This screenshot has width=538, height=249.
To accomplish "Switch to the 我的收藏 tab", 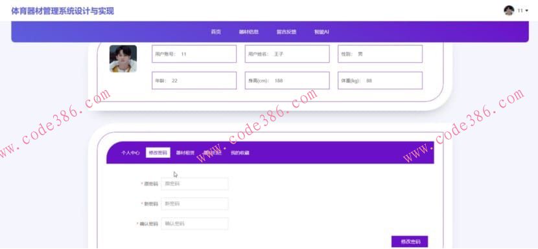I will point(240,153).
